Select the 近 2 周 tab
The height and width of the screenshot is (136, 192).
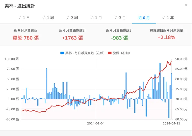click(x=72, y=18)
